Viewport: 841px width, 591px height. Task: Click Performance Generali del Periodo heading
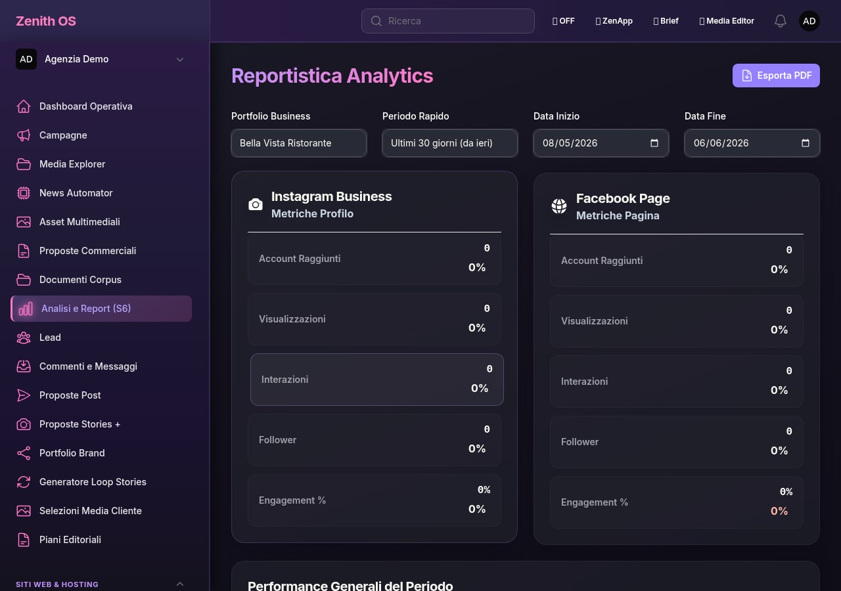tap(350, 586)
